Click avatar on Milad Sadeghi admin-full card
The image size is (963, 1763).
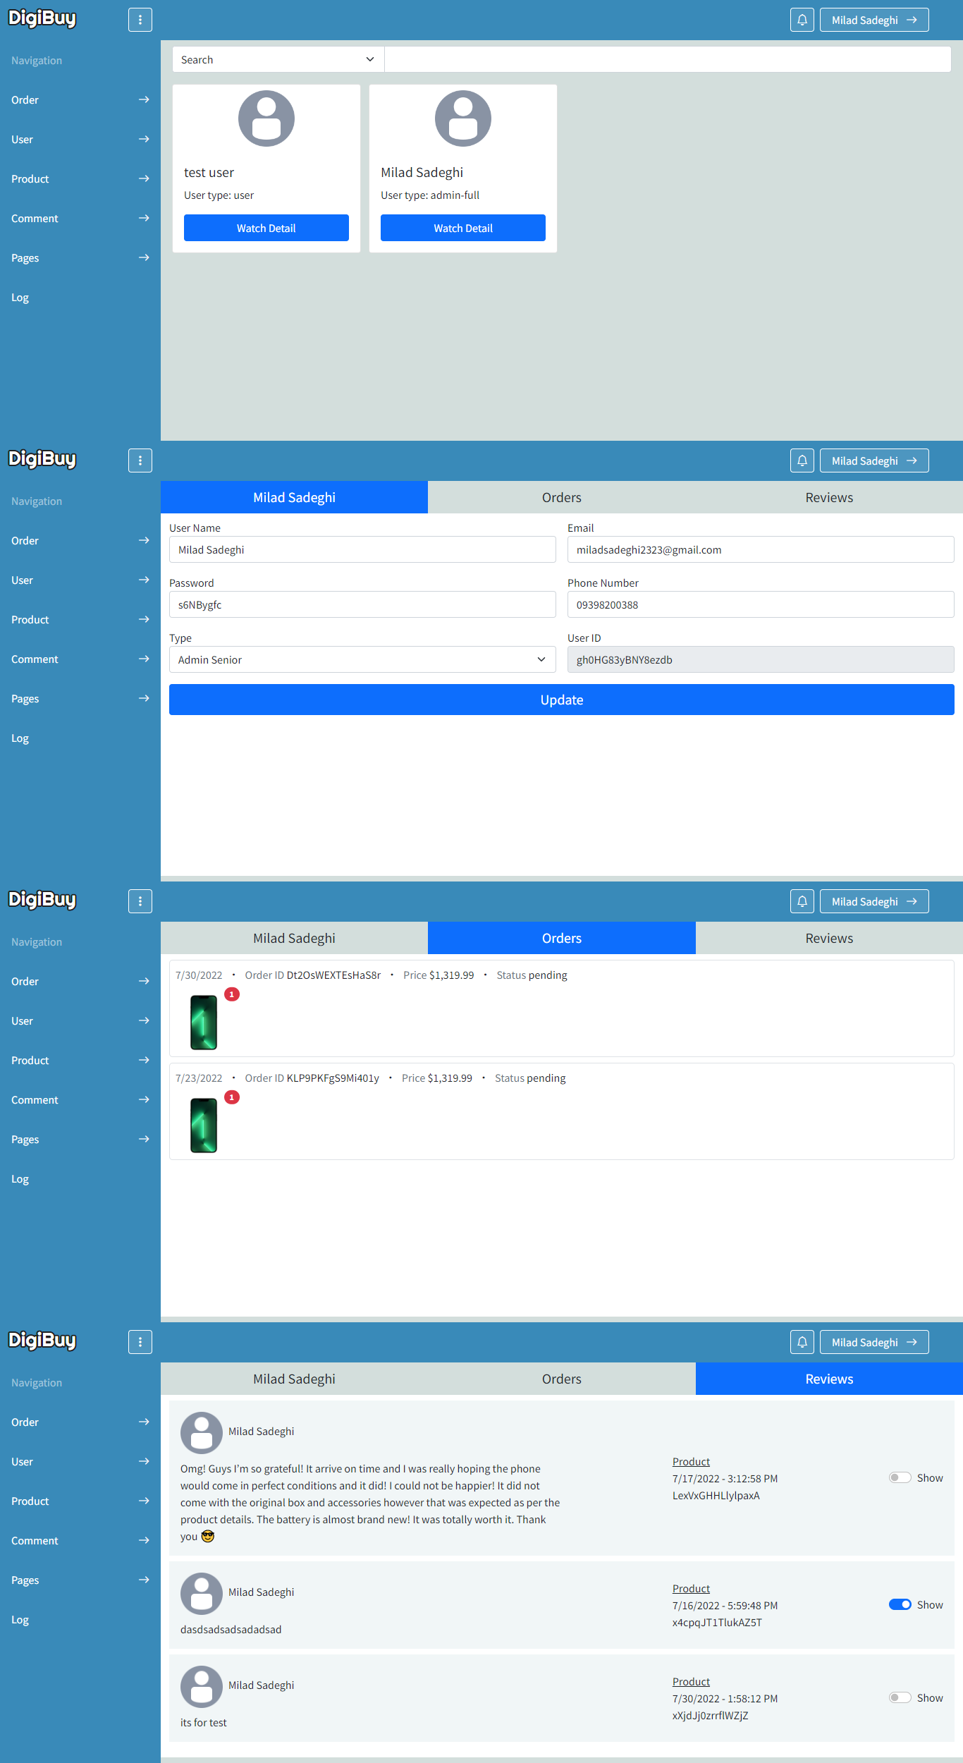click(463, 118)
